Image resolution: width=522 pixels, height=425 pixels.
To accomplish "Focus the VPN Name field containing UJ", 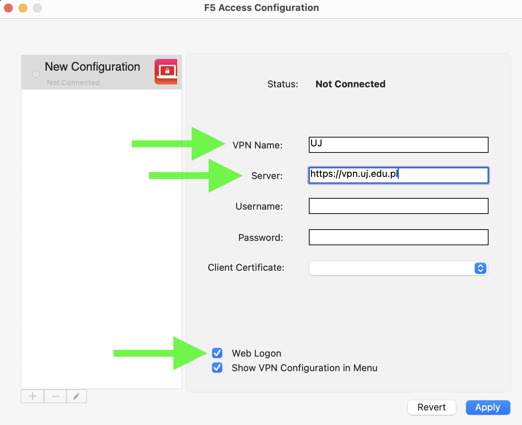I will click(398, 145).
